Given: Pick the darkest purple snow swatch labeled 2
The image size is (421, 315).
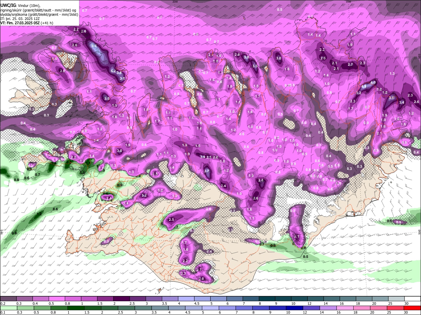Looking at the screenshot, I should (121, 299).
